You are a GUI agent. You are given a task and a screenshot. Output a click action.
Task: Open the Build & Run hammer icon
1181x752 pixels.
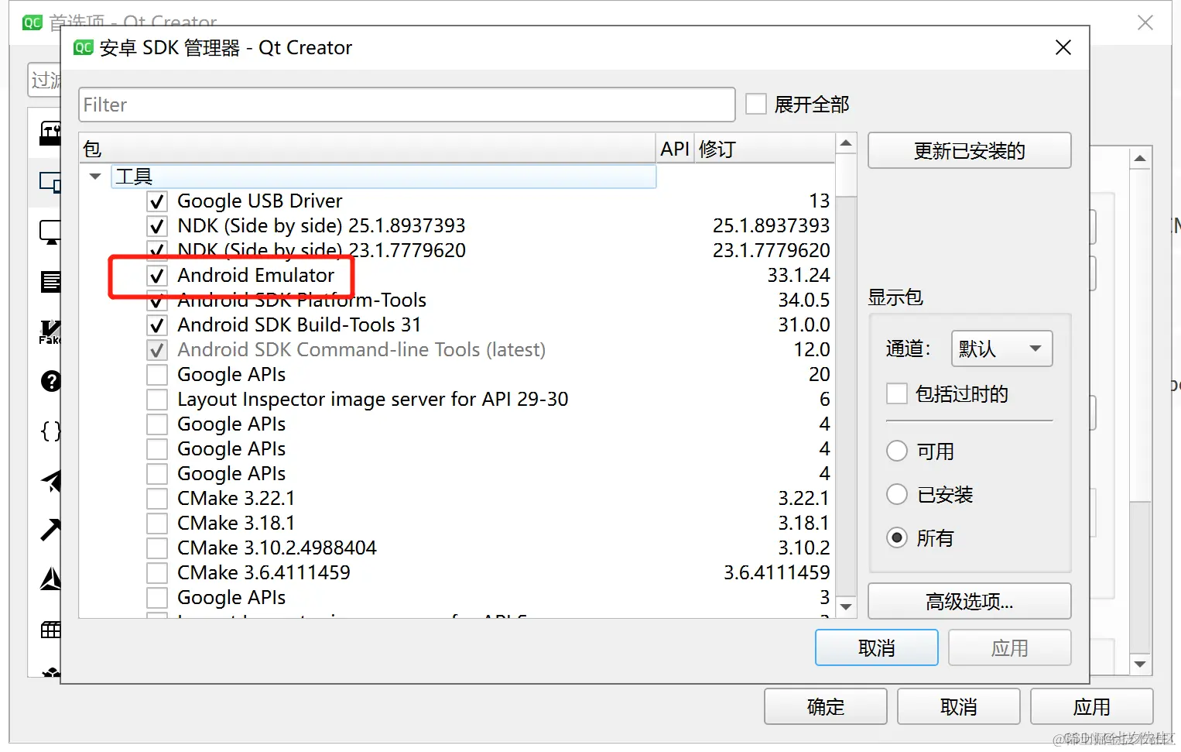click(50, 530)
